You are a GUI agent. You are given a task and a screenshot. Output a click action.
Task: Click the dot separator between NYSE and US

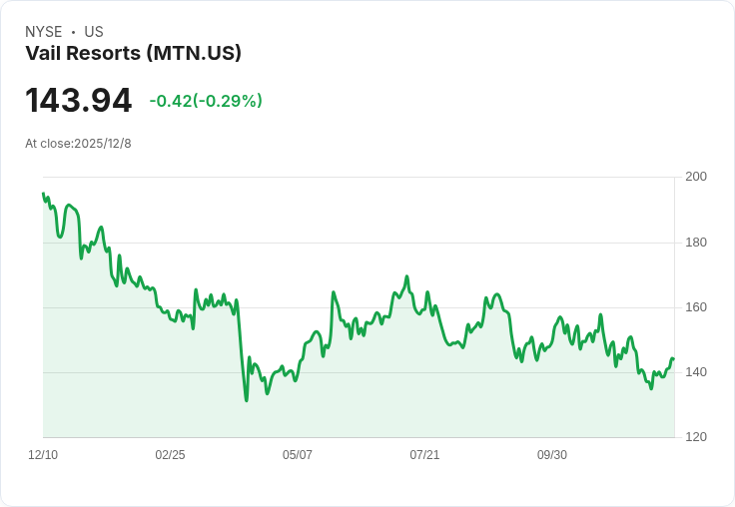(74, 32)
